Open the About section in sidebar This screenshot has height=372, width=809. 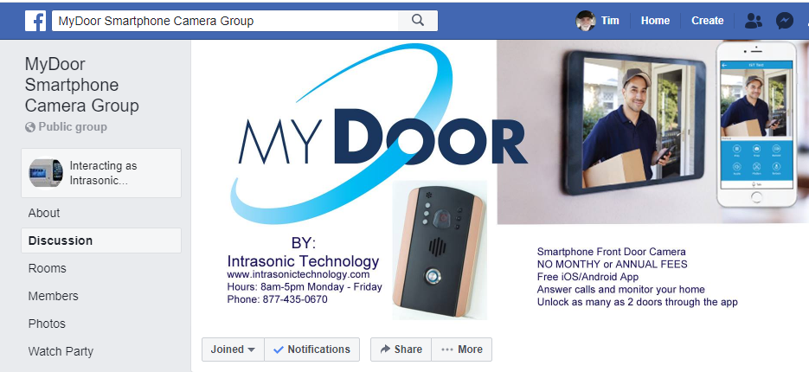pos(44,213)
